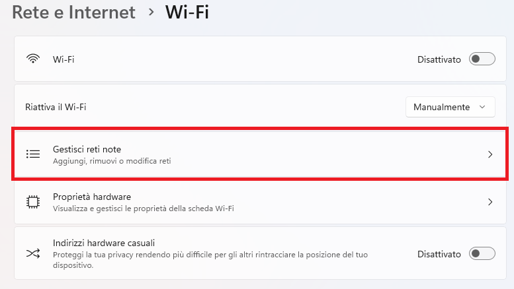The image size is (514, 289).
Task: Enable the Indirizzi hardware casuali switch
Action: click(482, 253)
